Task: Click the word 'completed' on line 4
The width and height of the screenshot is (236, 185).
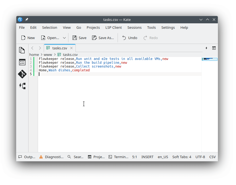Action: coord(81,70)
